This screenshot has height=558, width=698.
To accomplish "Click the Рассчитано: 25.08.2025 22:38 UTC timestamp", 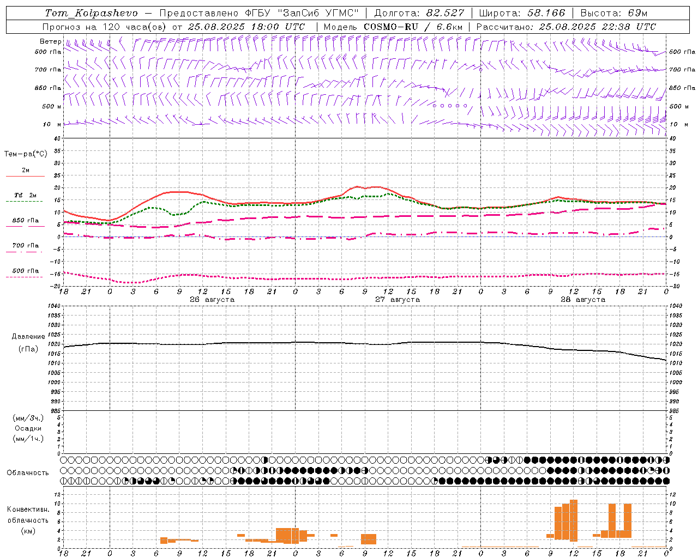I will (x=566, y=27).
